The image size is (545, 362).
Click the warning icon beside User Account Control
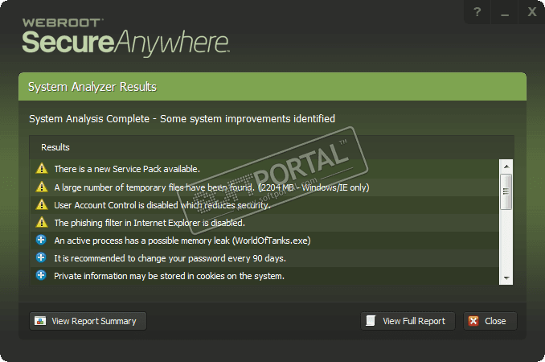point(42,204)
